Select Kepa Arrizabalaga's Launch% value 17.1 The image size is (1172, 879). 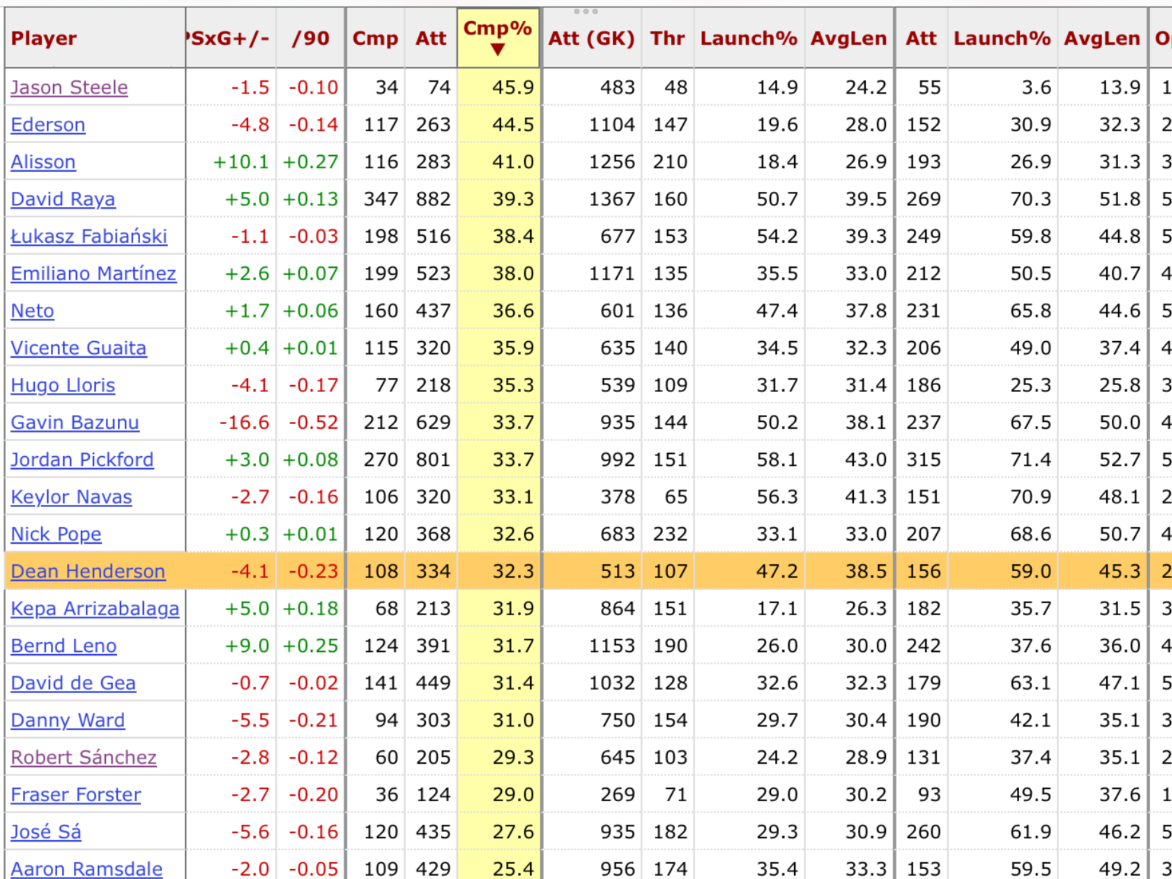[x=777, y=608]
